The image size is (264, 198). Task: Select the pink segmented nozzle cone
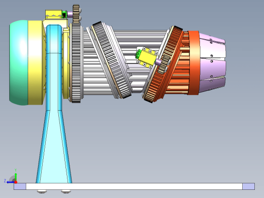212,62
